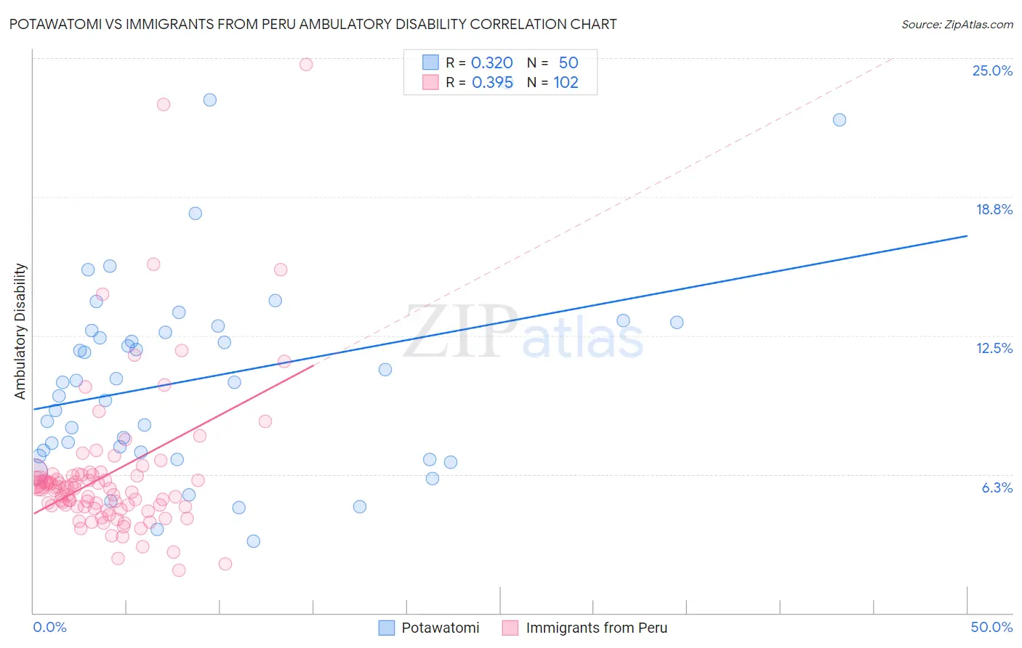Viewport: 1022px width, 648px height.
Task: Select the Potawatomi legend label
Action: [x=440, y=628]
